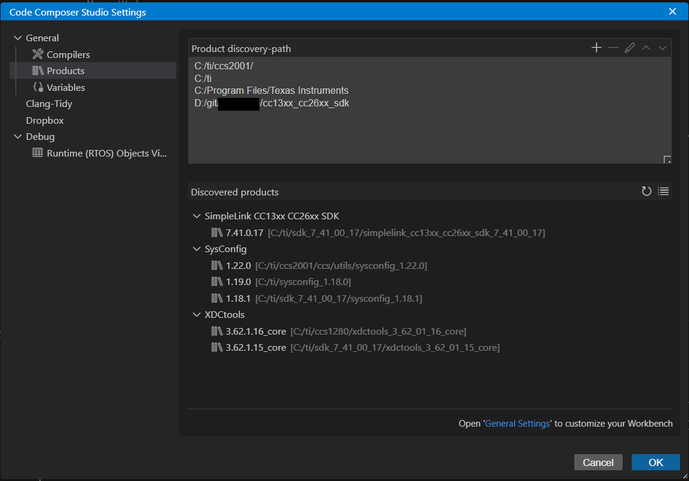The image size is (689, 481).
Task: Click the discovery-path box resize corner handle
Action: 667,160
